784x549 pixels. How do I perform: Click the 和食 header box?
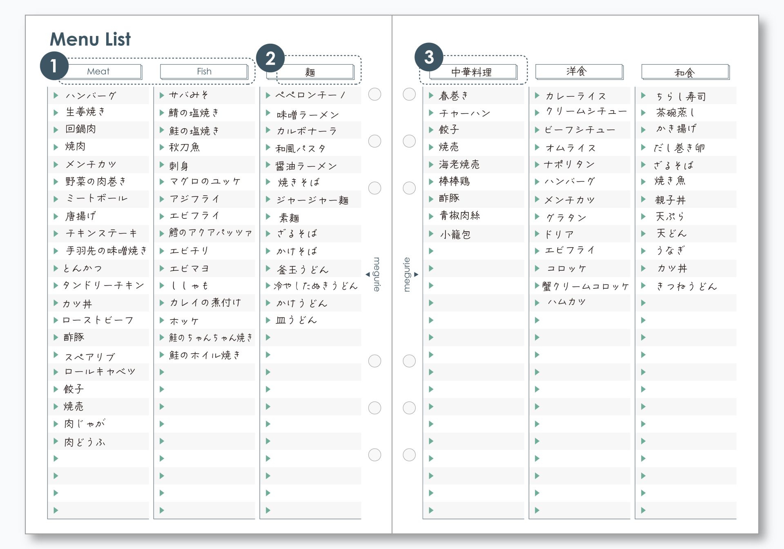[684, 72]
